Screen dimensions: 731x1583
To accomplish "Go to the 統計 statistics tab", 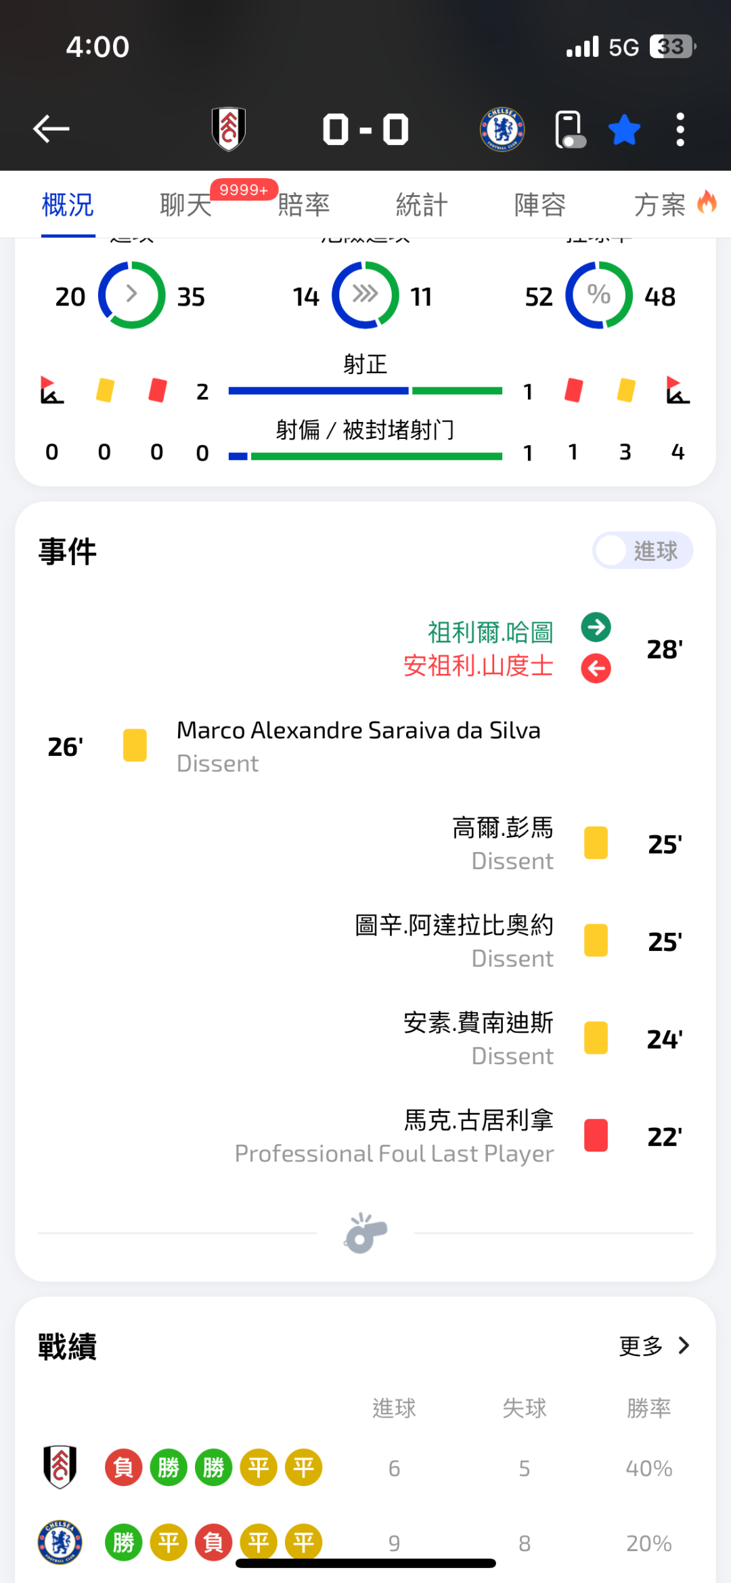I will tap(422, 205).
